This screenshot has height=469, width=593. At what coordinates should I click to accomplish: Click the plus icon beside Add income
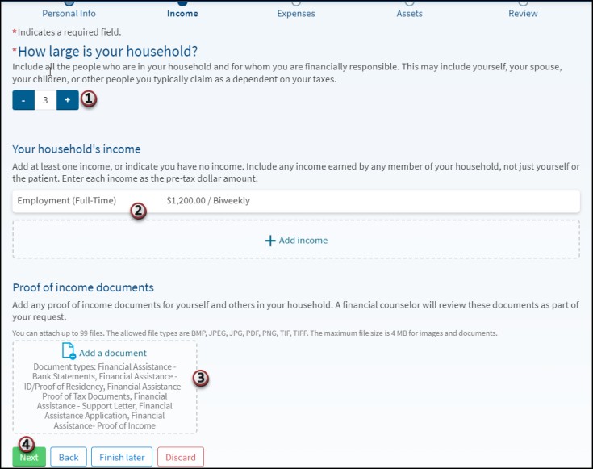[x=270, y=241]
